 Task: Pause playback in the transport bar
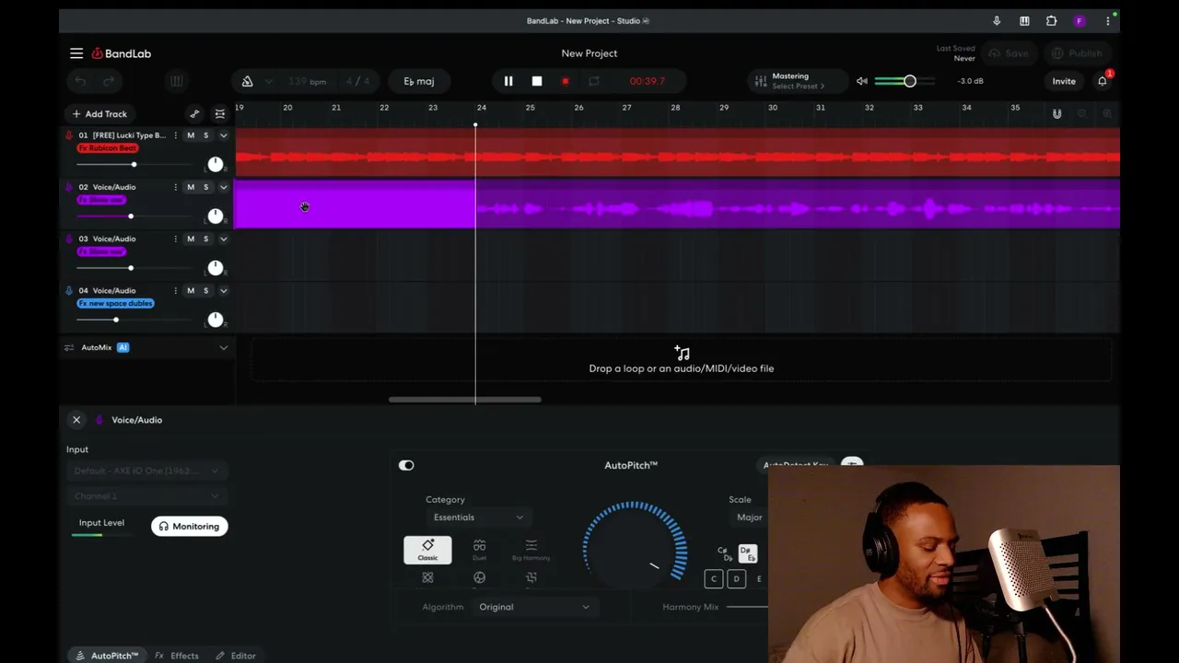coord(508,81)
